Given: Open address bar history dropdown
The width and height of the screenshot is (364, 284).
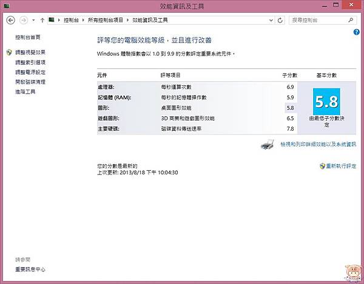Looking at the screenshot, I should (x=271, y=20).
